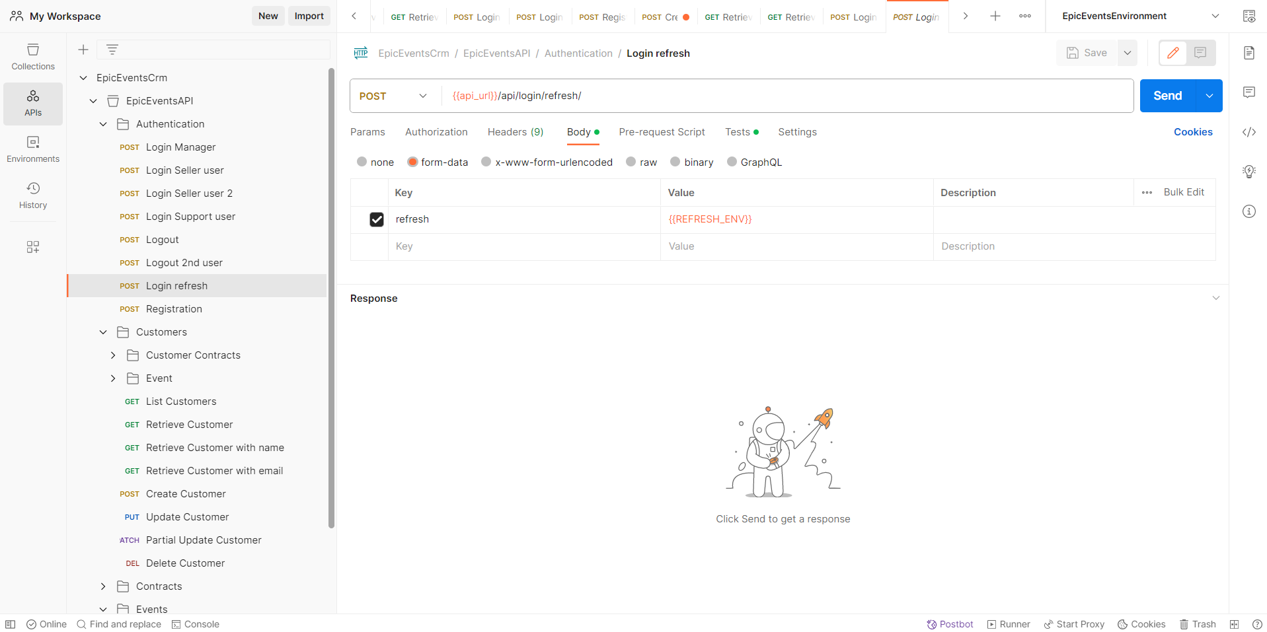Open the related requests lightbulb icon
The height and width of the screenshot is (632, 1267).
[x=1248, y=172]
